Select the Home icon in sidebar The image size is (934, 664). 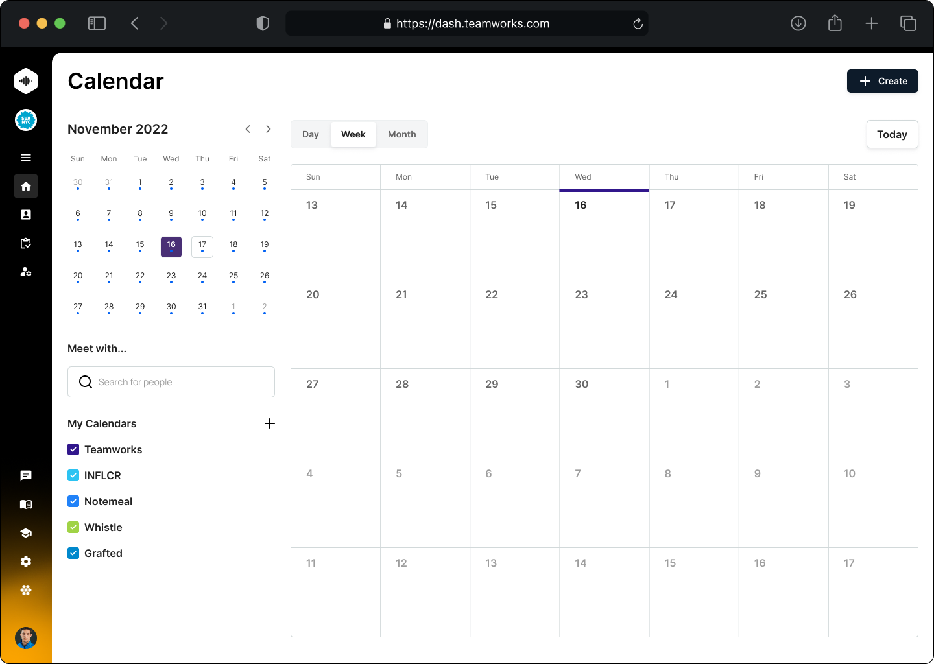[26, 186]
